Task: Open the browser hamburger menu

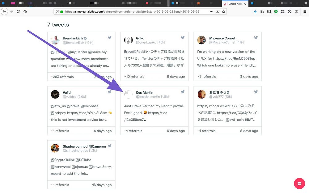Action: point(305,11)
